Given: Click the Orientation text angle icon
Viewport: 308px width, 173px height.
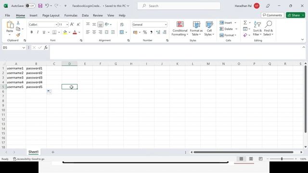Looking at the screenshot, I should (x=107, y=25).
